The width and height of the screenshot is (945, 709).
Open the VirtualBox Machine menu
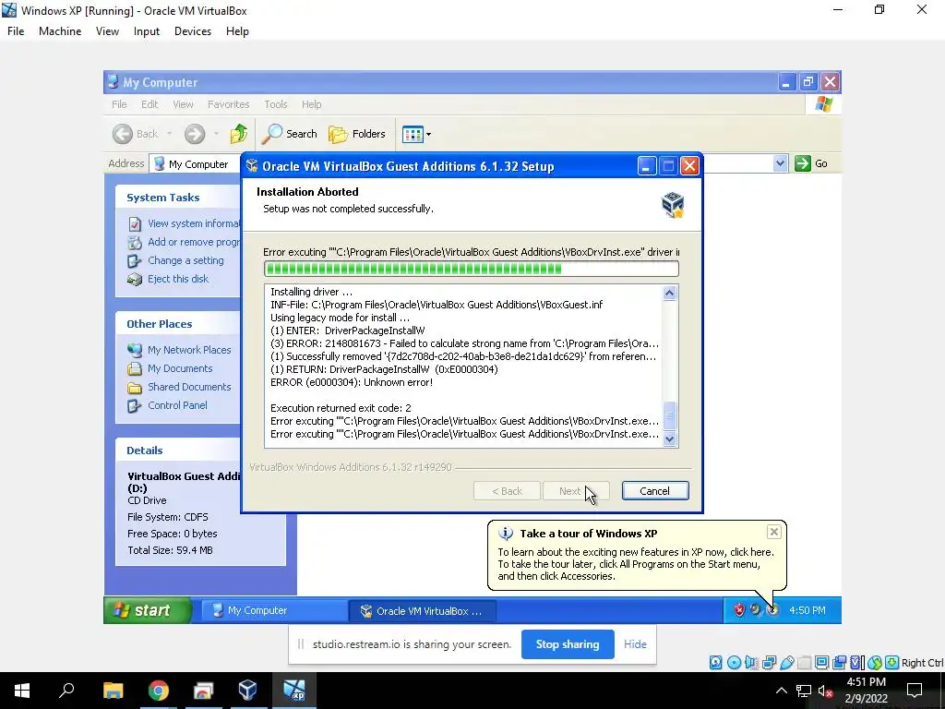pyautogui.click(x=60, y=31)
